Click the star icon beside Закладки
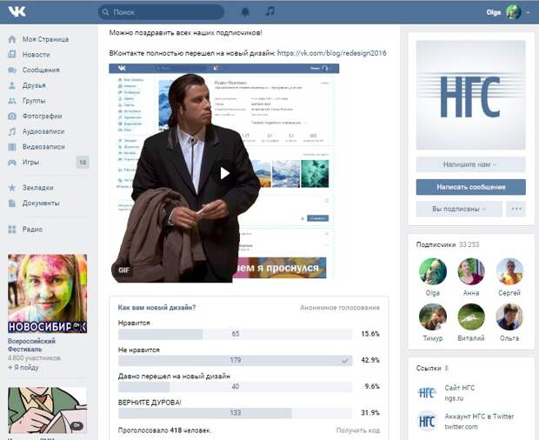The width and height of the screenshot is (539, 440). tap(12, 188)
